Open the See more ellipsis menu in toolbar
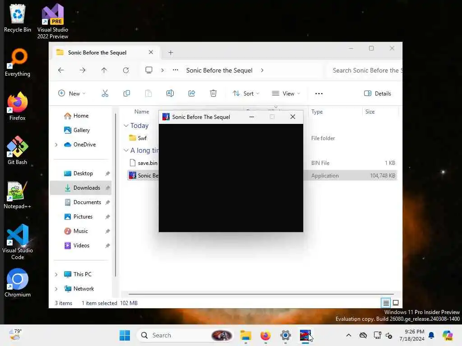Screen dimensions: 462x346 (319, 94)
